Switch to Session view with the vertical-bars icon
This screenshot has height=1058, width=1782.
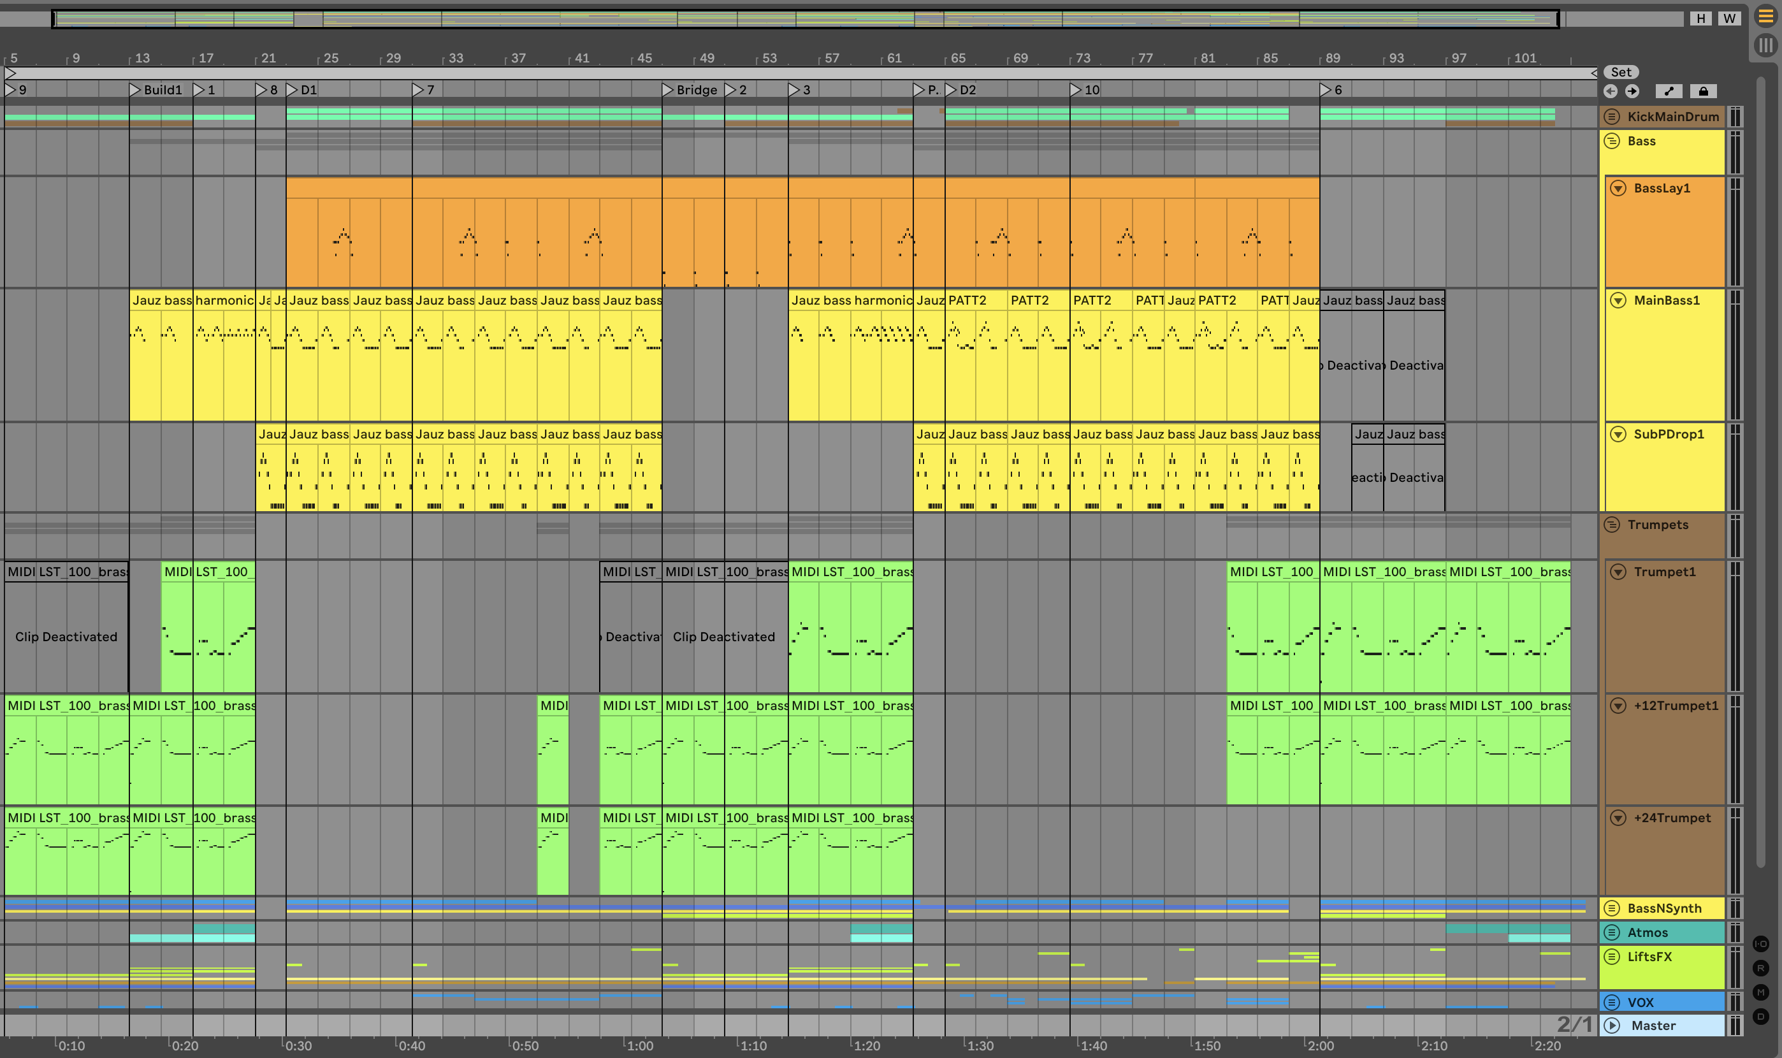[x=1765, y=46]
